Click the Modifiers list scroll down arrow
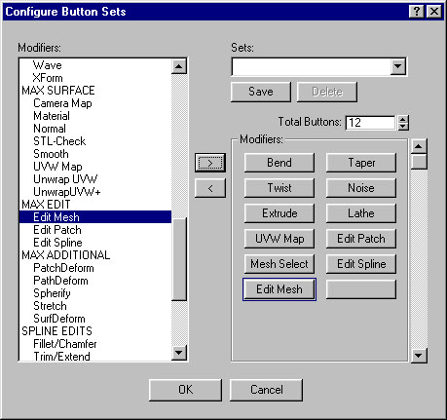 [x=179, y=353]
